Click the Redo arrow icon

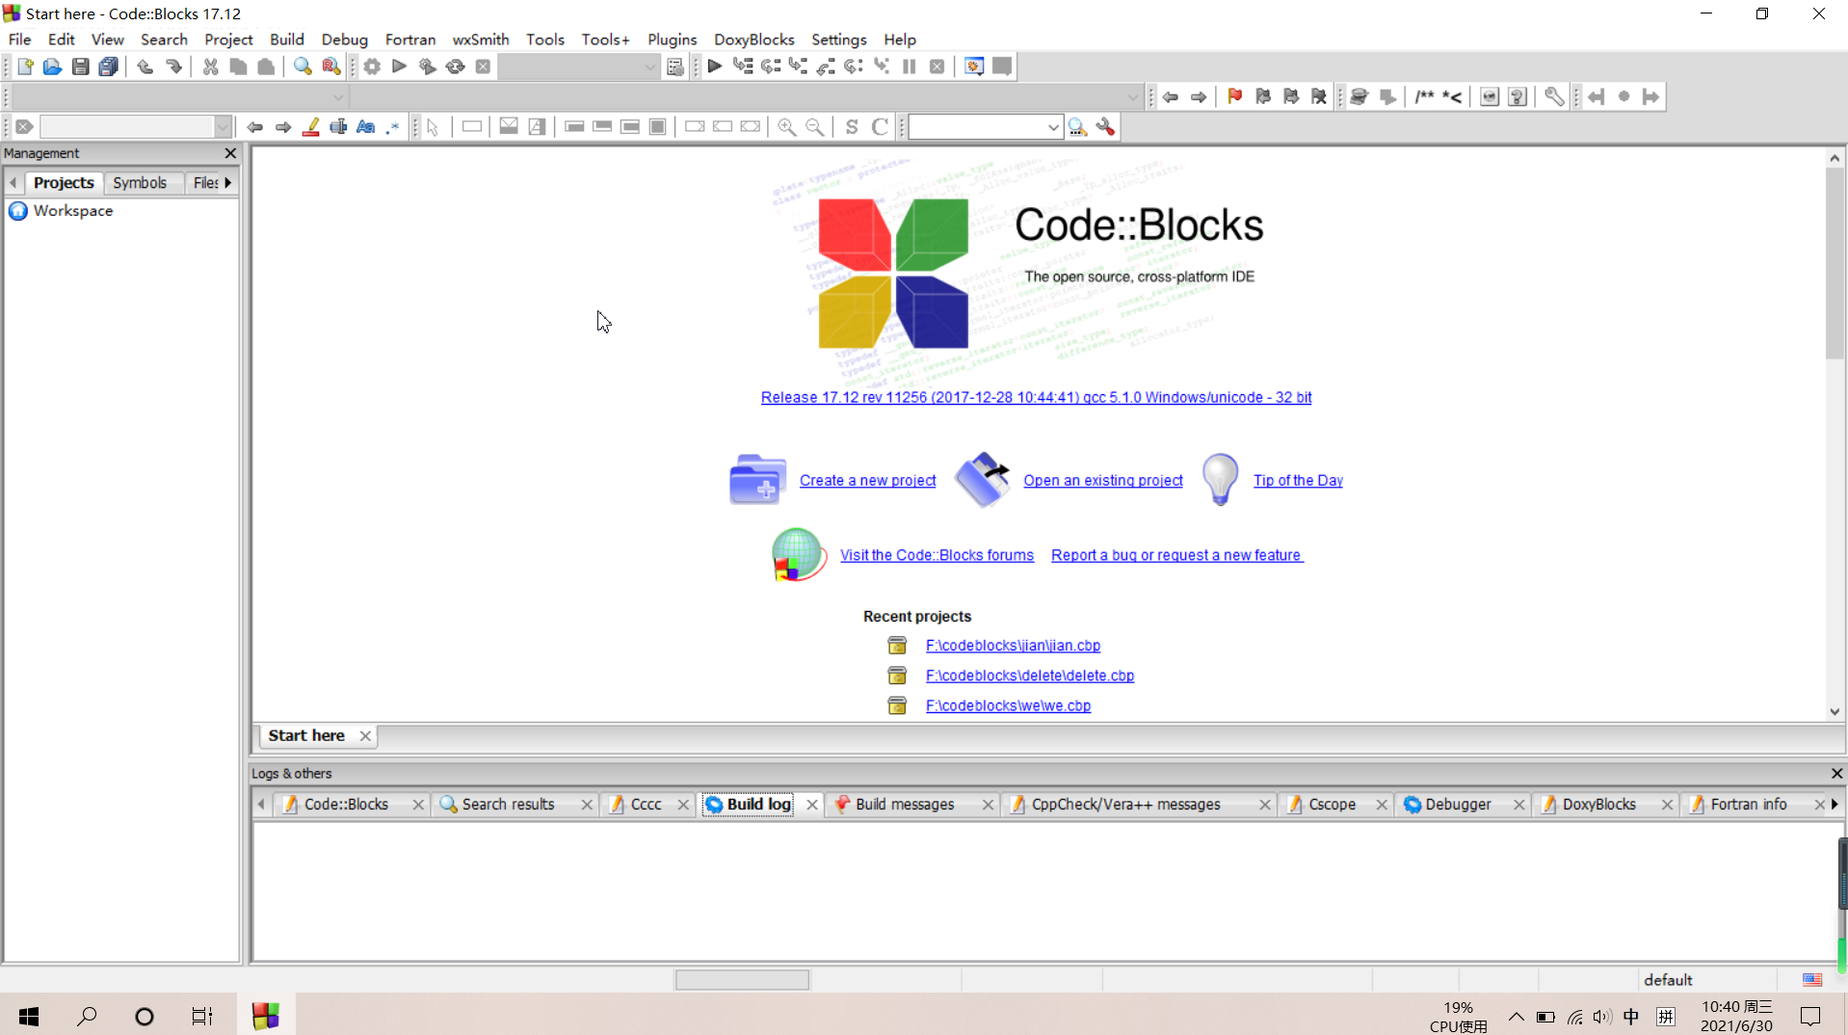[x=173, y=66]
